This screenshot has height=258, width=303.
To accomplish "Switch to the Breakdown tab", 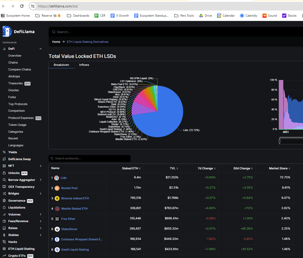I will [x=61, y=65].
